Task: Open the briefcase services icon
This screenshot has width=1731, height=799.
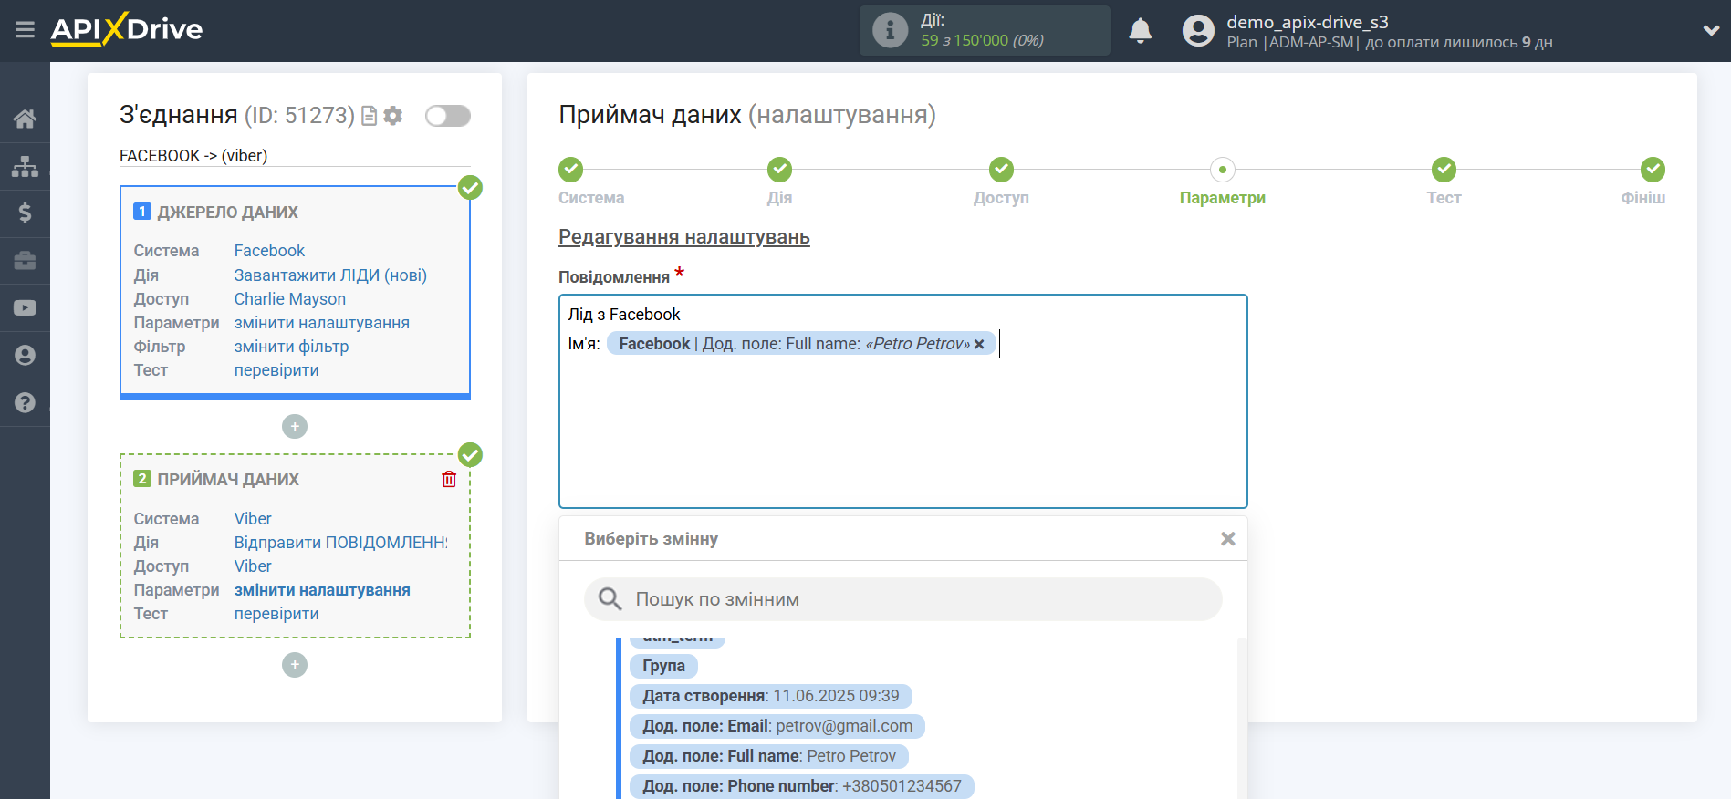Action: point(25,261)
